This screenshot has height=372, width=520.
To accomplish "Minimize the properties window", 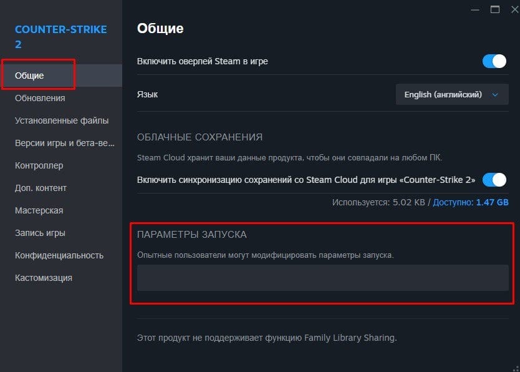I will (x=476, y=9).
